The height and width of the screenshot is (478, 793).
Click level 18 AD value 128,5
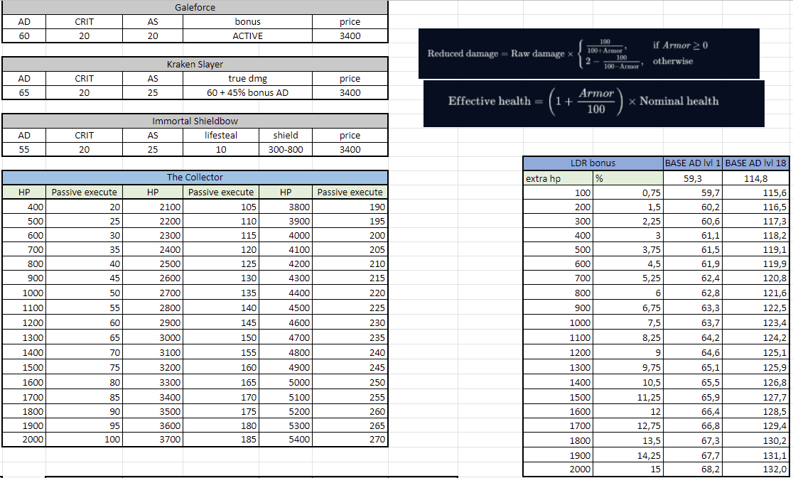point(755,411)
